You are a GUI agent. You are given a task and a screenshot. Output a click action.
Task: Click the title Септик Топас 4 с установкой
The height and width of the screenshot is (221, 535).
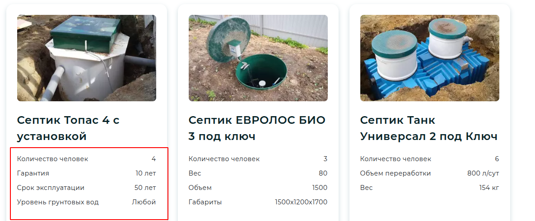(68, 128)
